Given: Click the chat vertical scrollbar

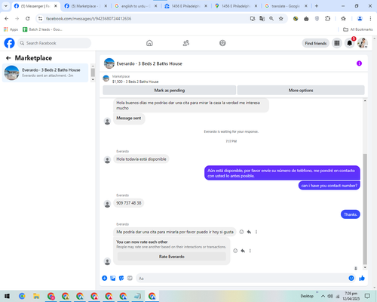Looking at the screenshot, I should click(x=365, y=209).
